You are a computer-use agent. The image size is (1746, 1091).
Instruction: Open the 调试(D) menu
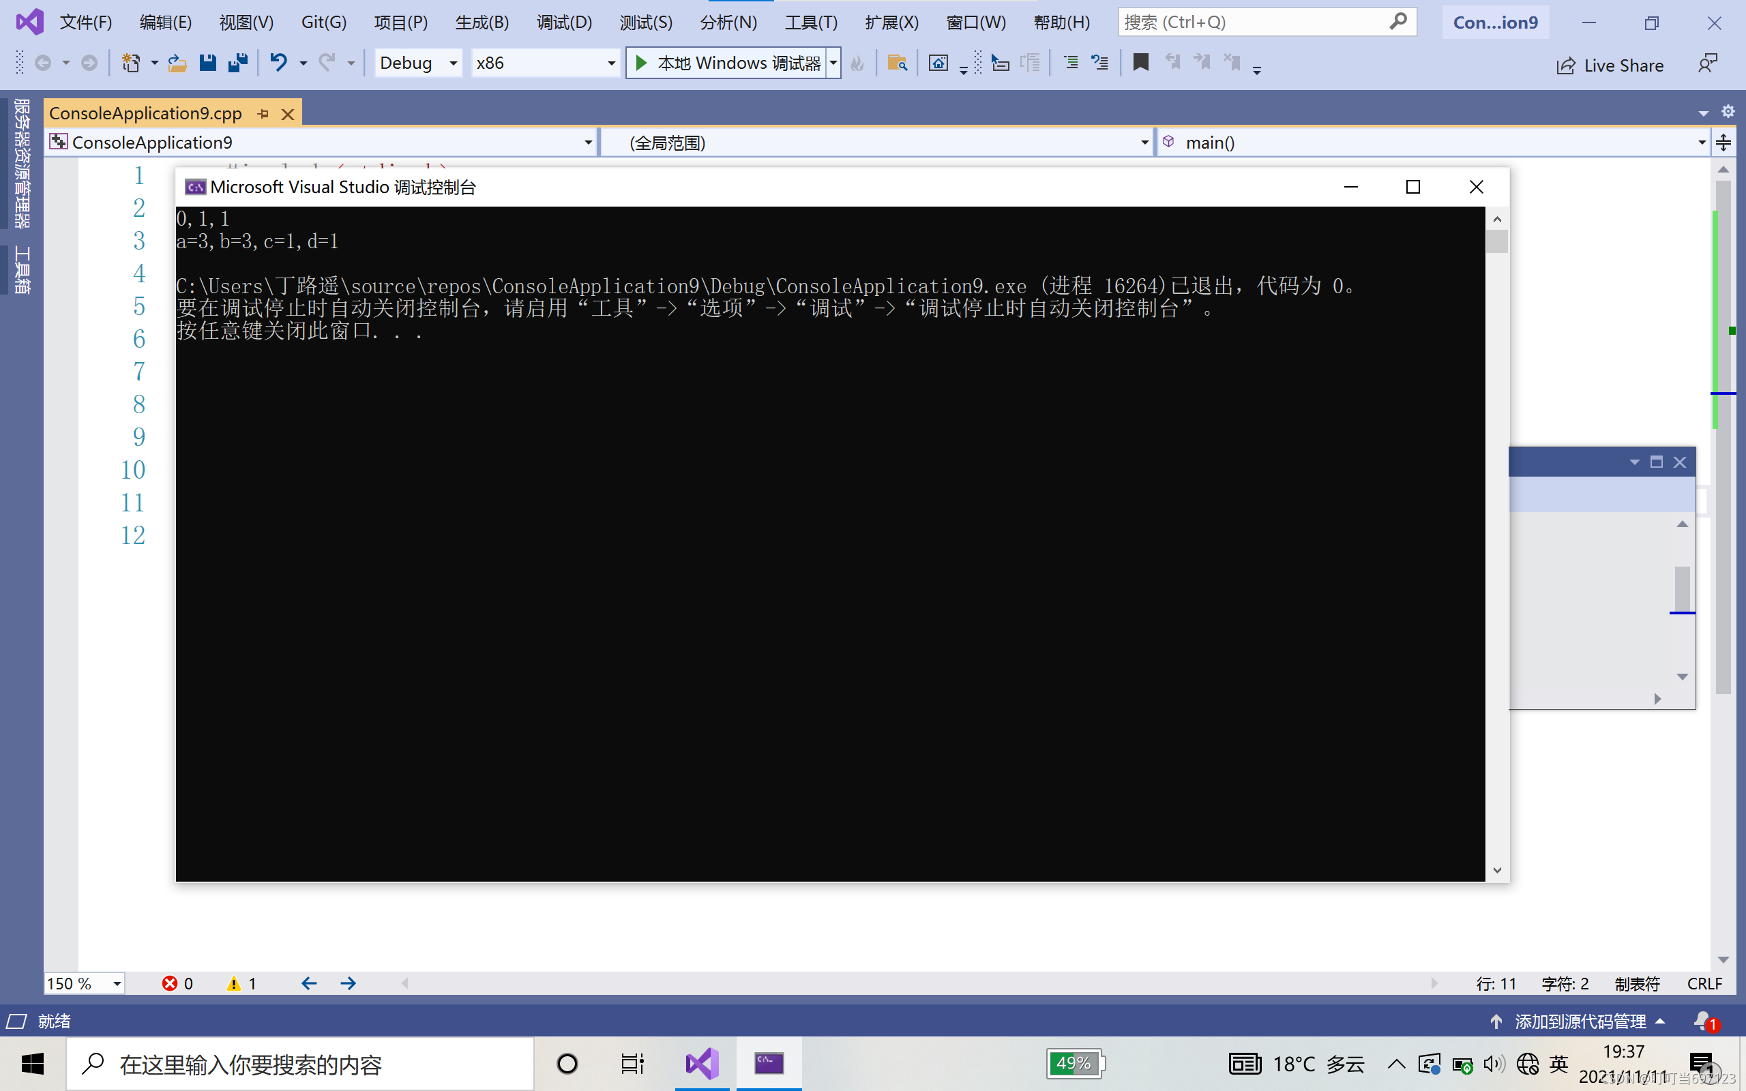coord(564,23)
